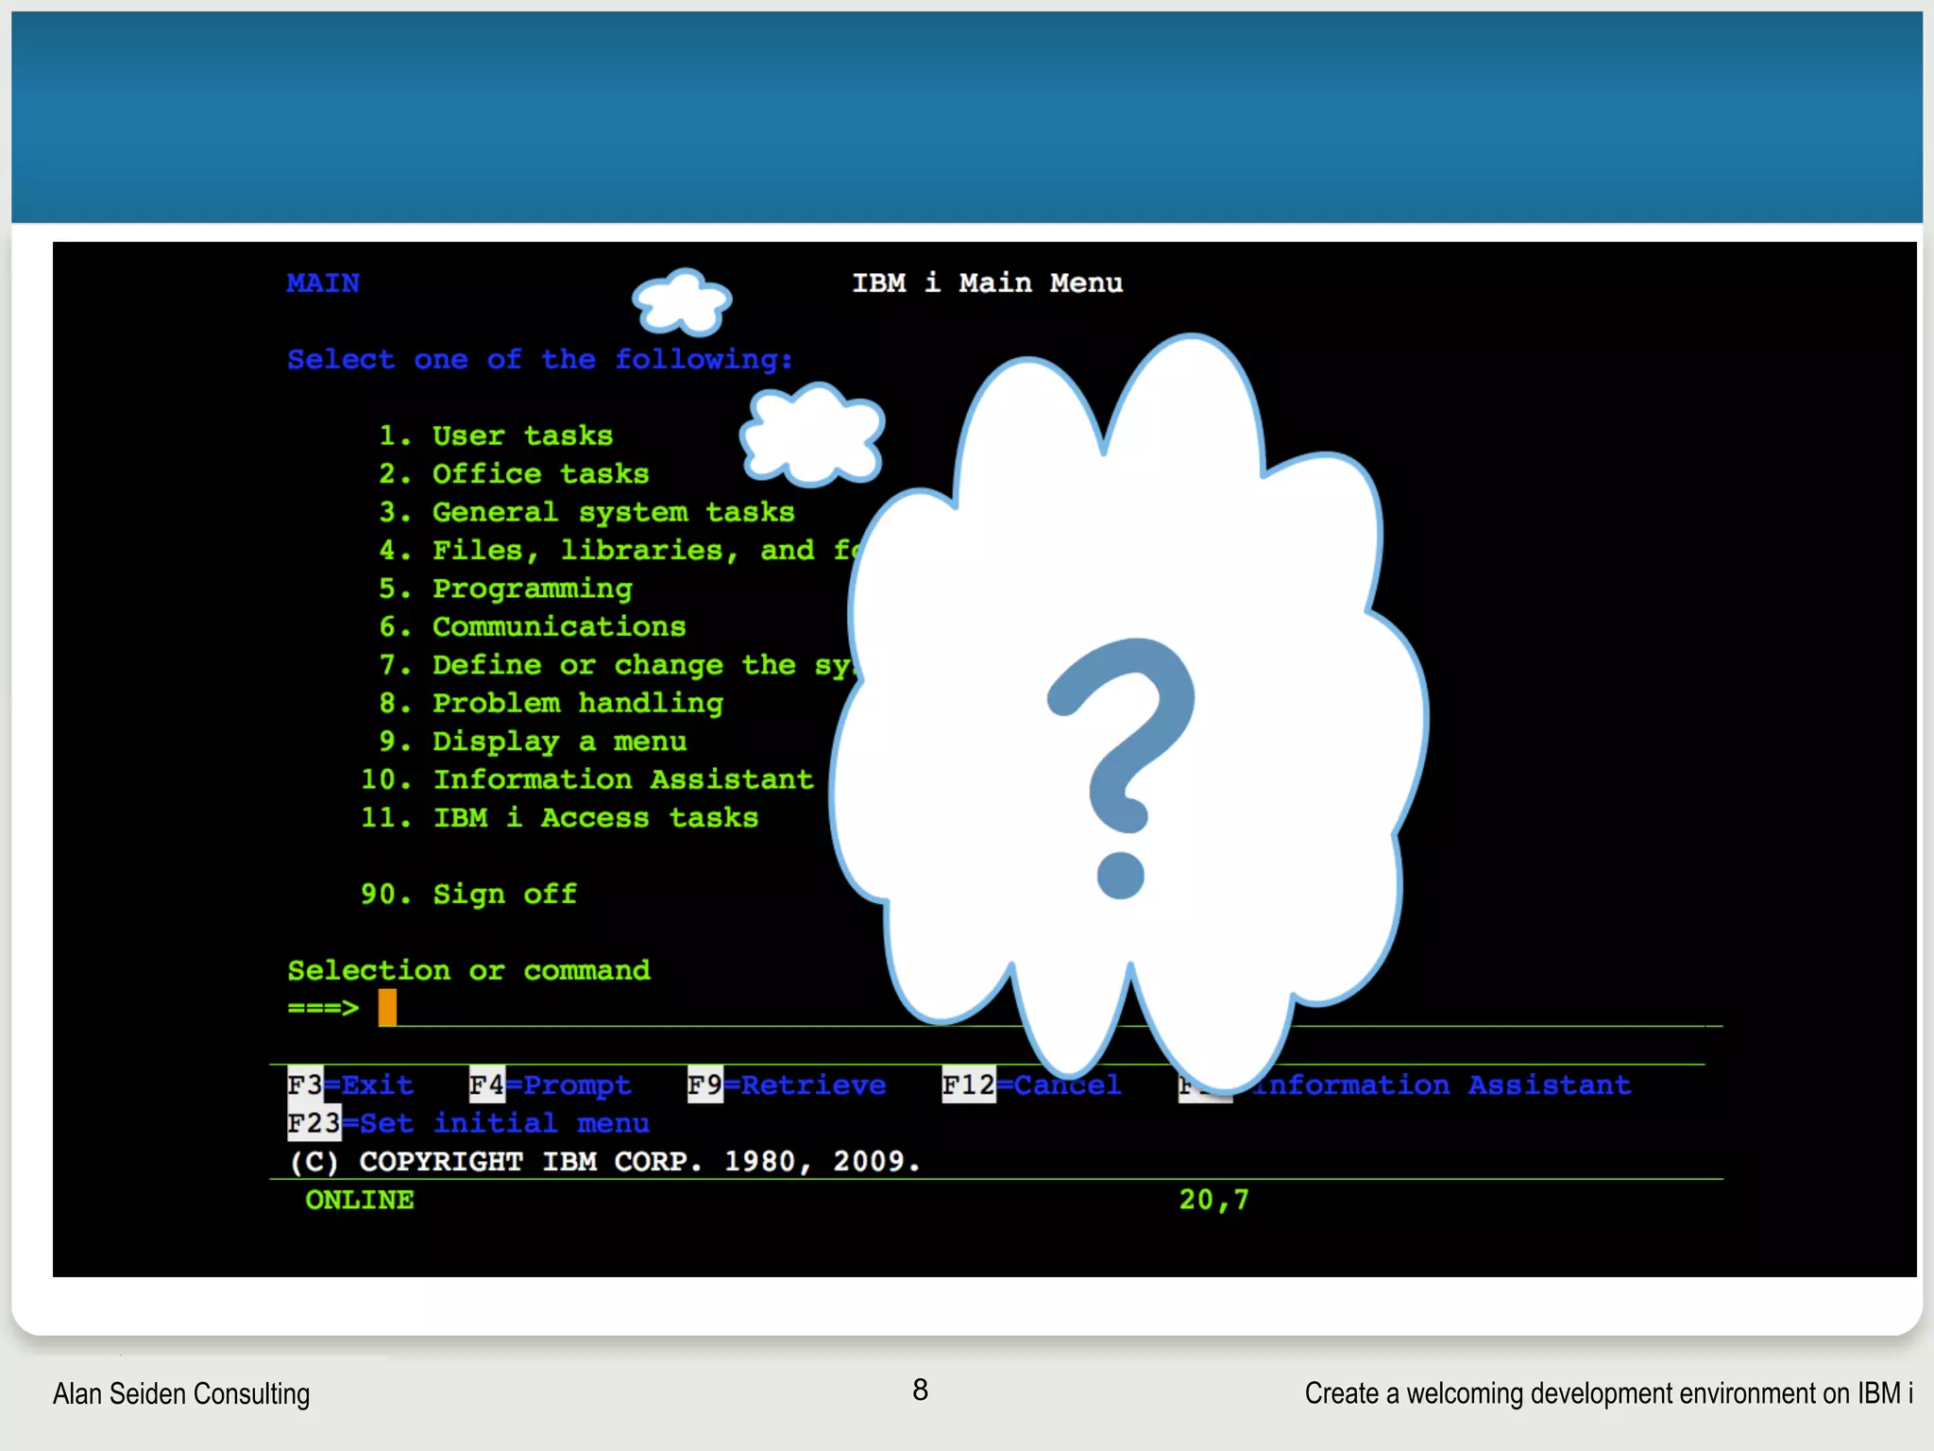Select option 2. Office tasks
Screen dimensions: 1934x1451
point(514,473)
